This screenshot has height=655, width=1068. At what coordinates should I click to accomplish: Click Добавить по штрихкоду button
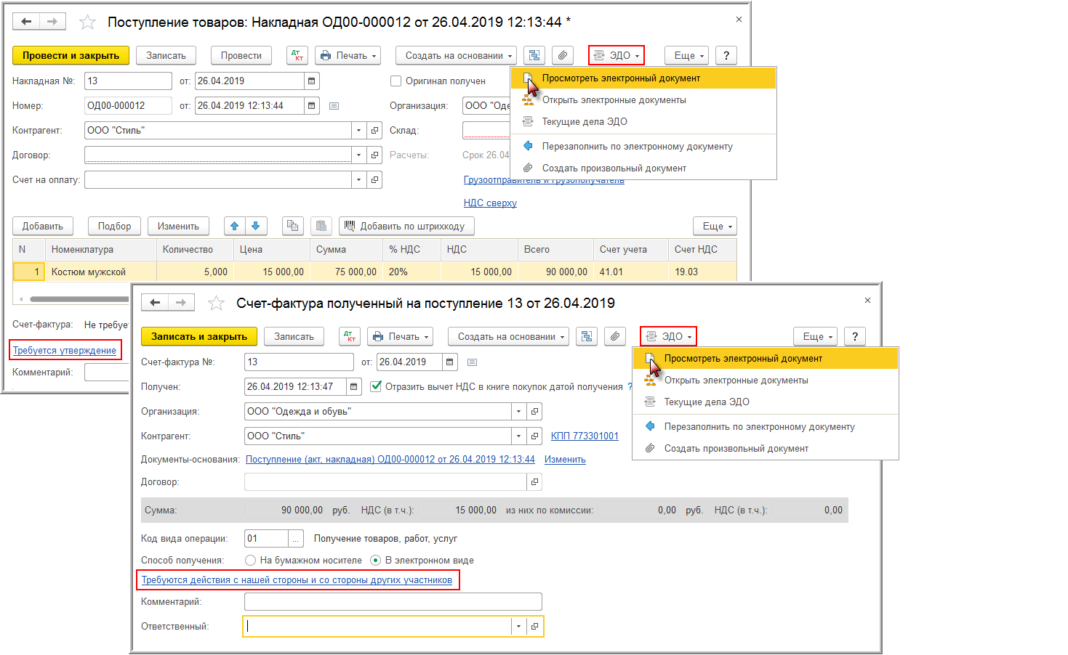[x=407, y=226]
